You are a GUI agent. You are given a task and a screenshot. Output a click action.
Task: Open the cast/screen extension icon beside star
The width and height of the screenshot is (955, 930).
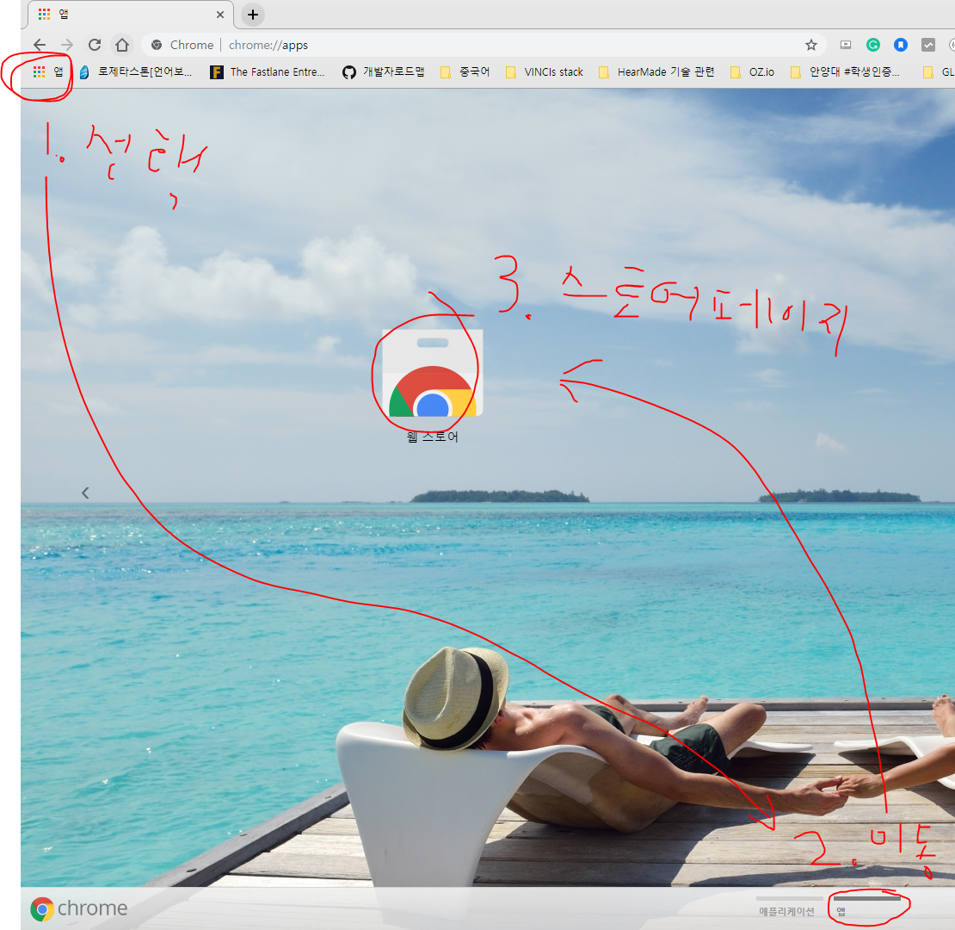pyautogui.click(x=846, y=45)
